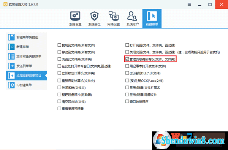Select 新建菜单 in sidebar
228x150 pixels.
26,47
